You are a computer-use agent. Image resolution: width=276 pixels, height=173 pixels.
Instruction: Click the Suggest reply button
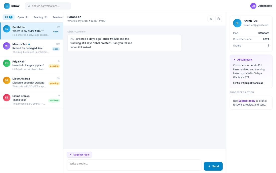79,155
